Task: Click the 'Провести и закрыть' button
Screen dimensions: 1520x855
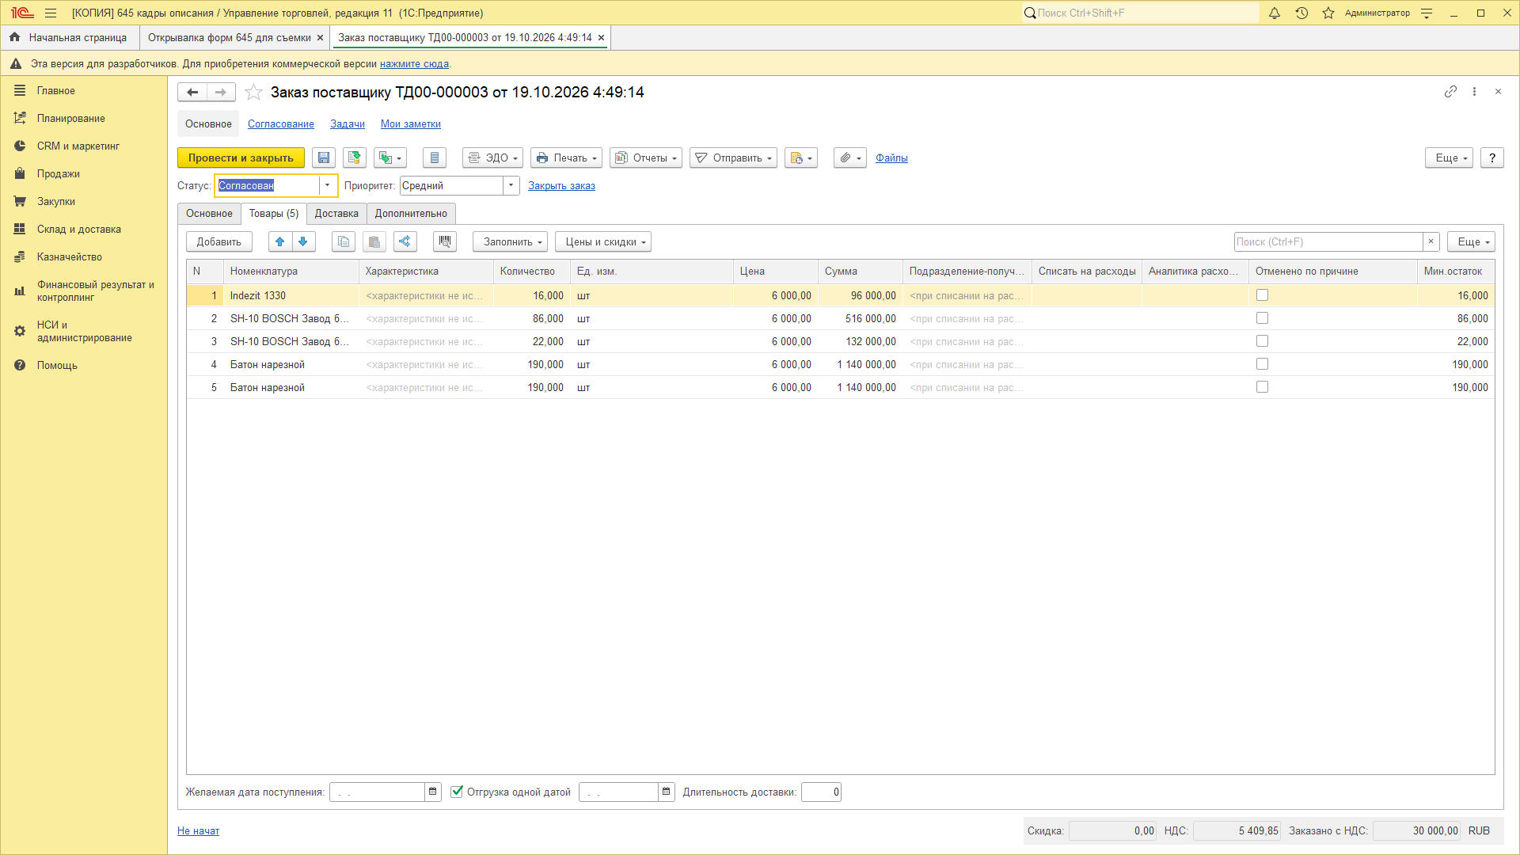Action: click(x=241, y=158)
